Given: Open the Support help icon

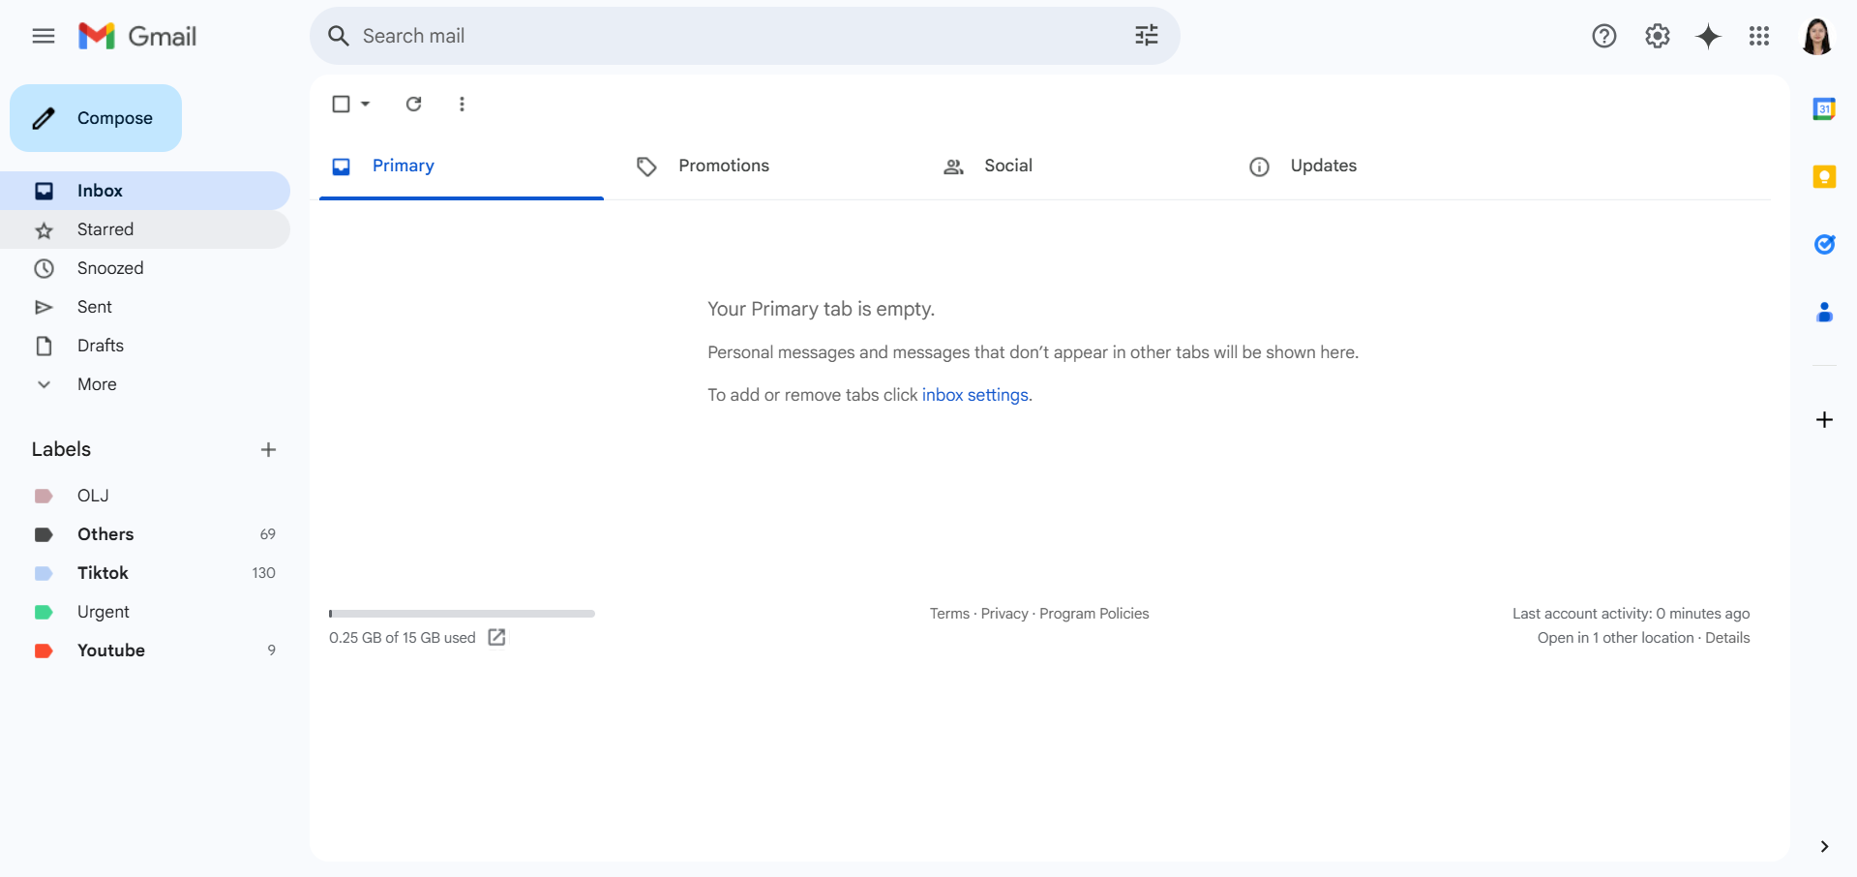Looking at the screenshot, I should pos(1603,37).
